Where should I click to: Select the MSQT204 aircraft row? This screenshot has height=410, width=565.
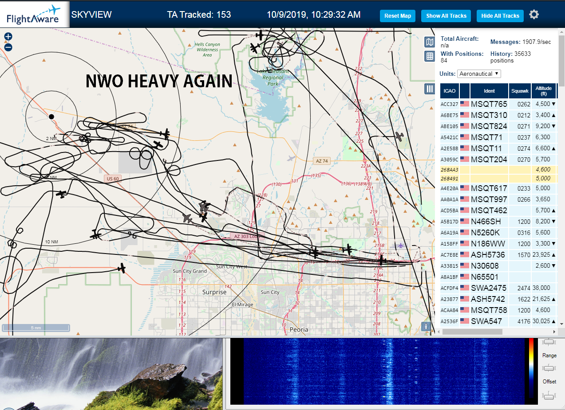498,160
